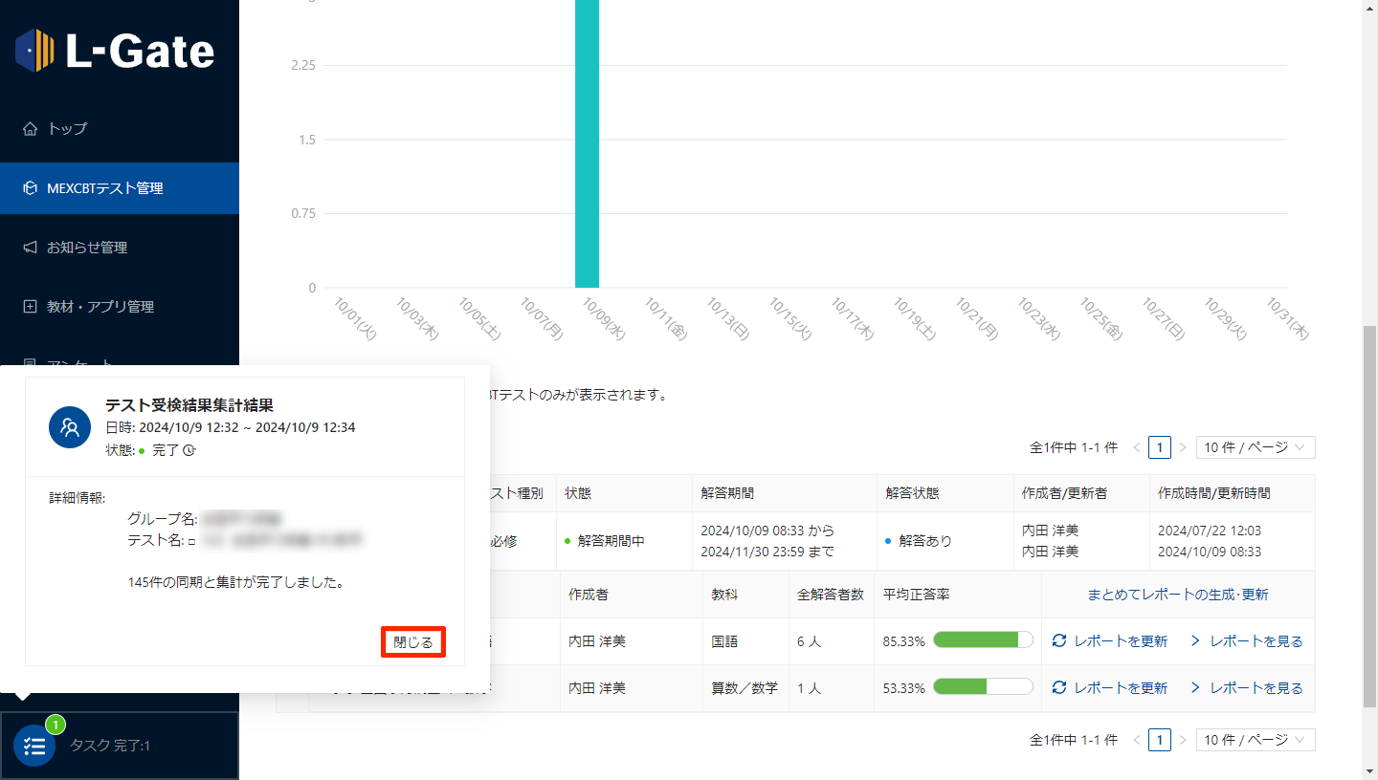Viewport: 1378px width, 780px height.
Task: Open bottom 10 件/ページ page-size dropdown
Action: click(x=1255, y=740)
